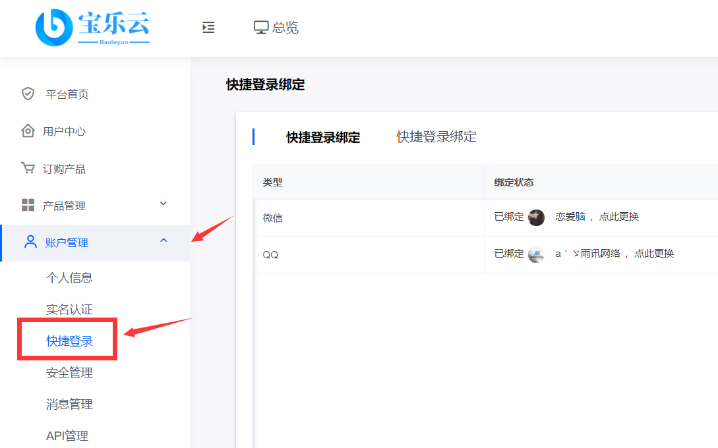718x448 pixels.
Task: Collapse sidebar with the menu fold icon
Action: click(x=208, y=28)
